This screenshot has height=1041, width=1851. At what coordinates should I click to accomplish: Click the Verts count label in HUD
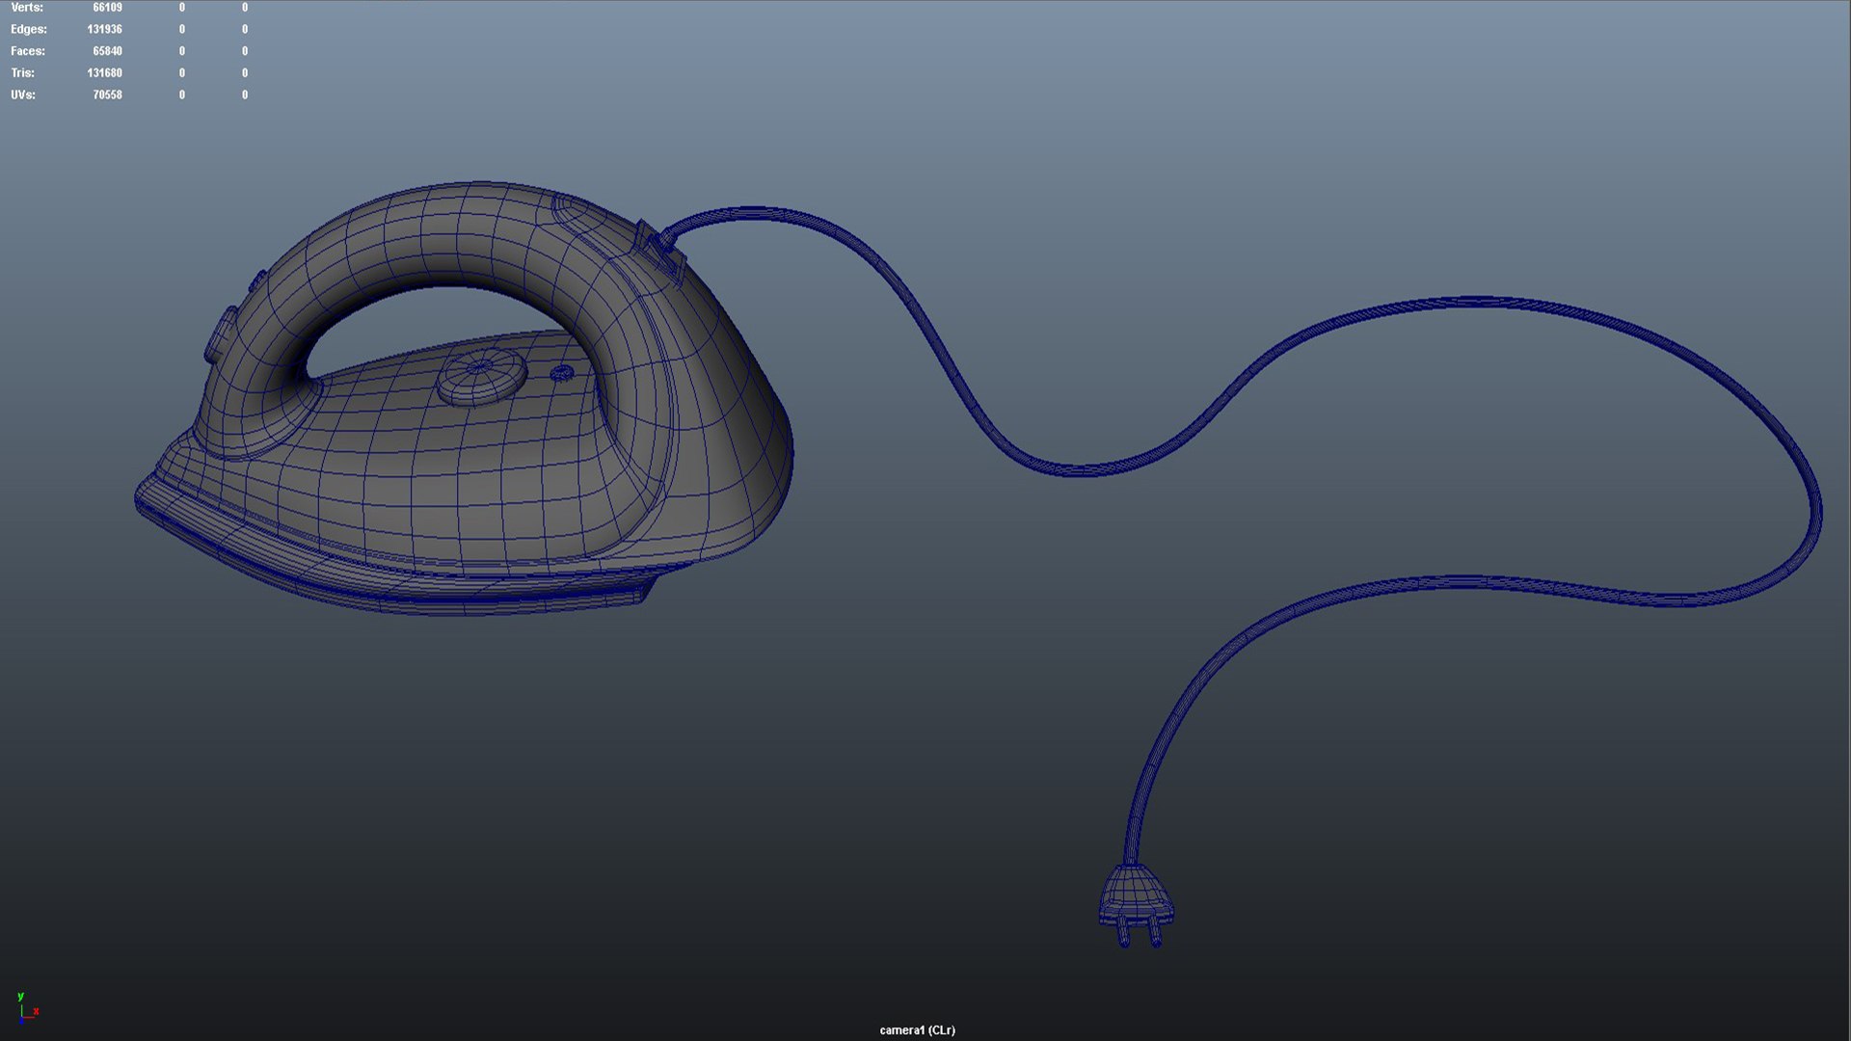point(27,8)
